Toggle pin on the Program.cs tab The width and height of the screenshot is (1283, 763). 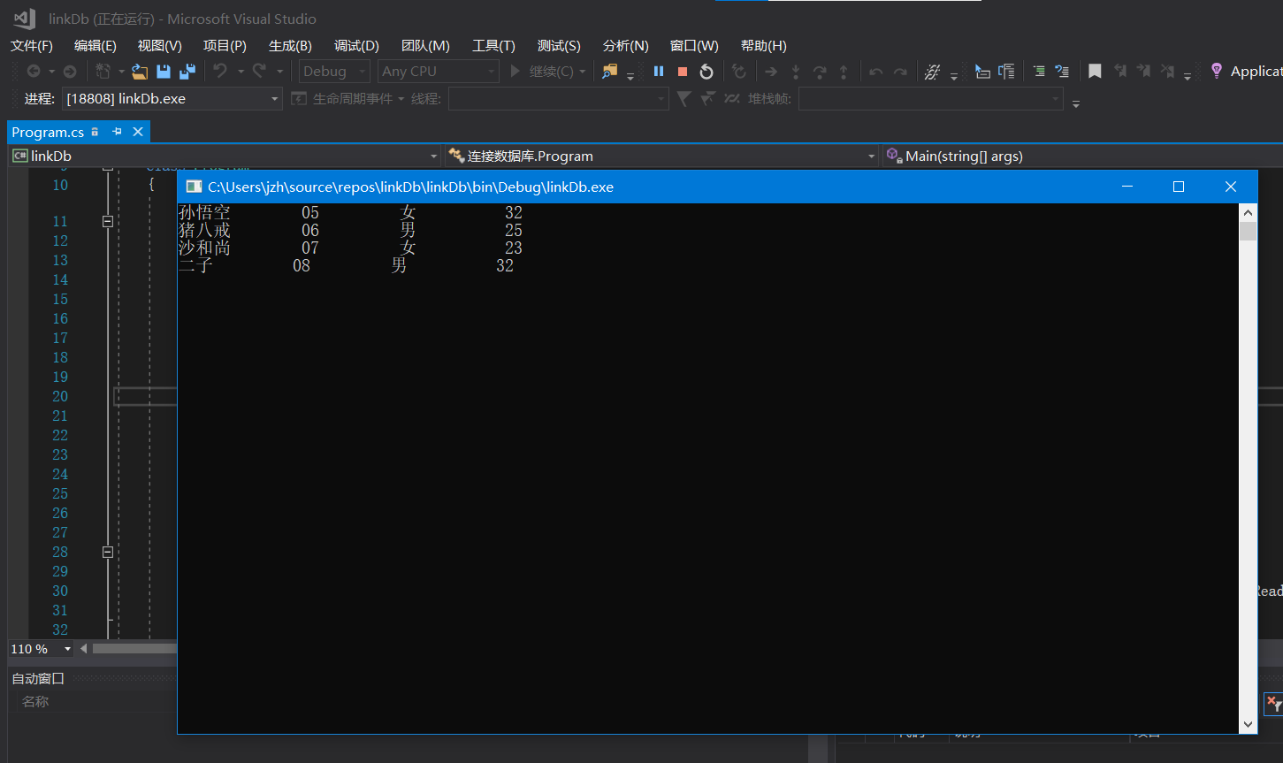point(117,132)
